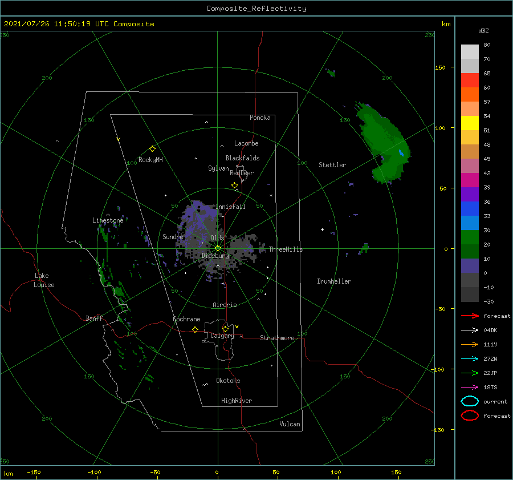The image size is (513, 480).
Task: Click the cyan current ellipse icon
Action: pyautogui.click(x=470, y=401)
